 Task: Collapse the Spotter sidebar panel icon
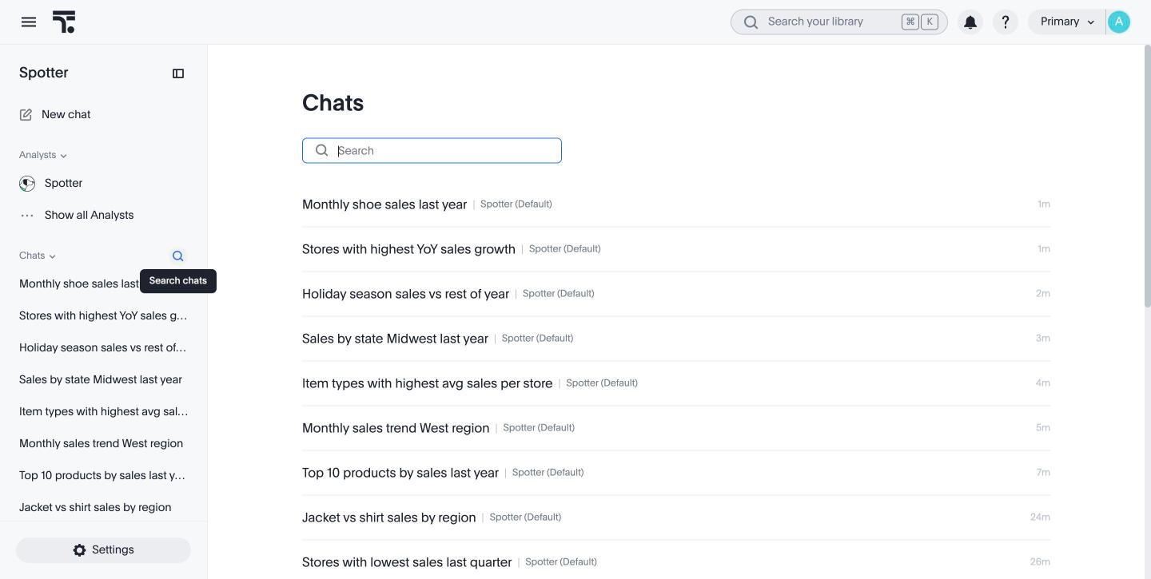pos(178,73)
